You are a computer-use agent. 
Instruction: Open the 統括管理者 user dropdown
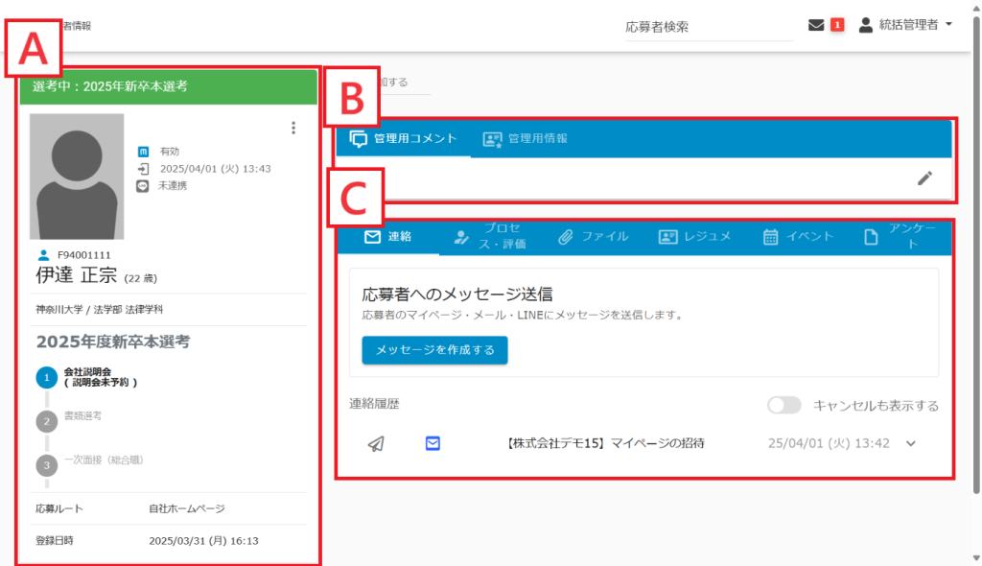pyautogui.click(x=905, y=25)
